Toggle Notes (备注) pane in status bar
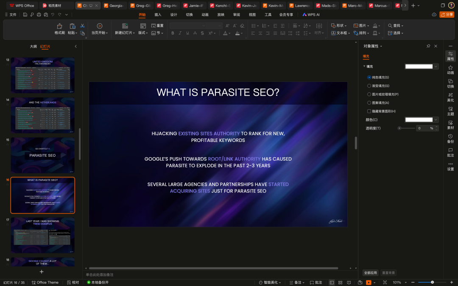This screenshot has height=286, width=458. 296,283
